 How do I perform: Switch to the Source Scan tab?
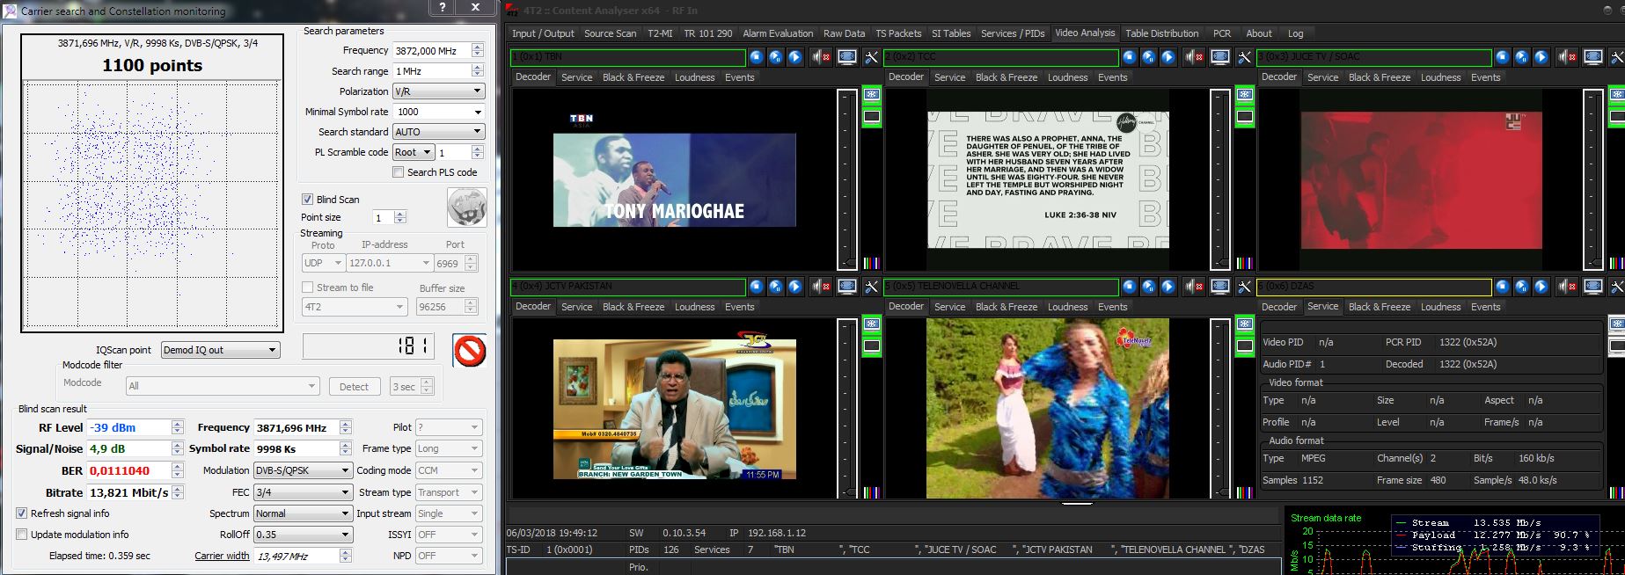(x=610, y=33)
